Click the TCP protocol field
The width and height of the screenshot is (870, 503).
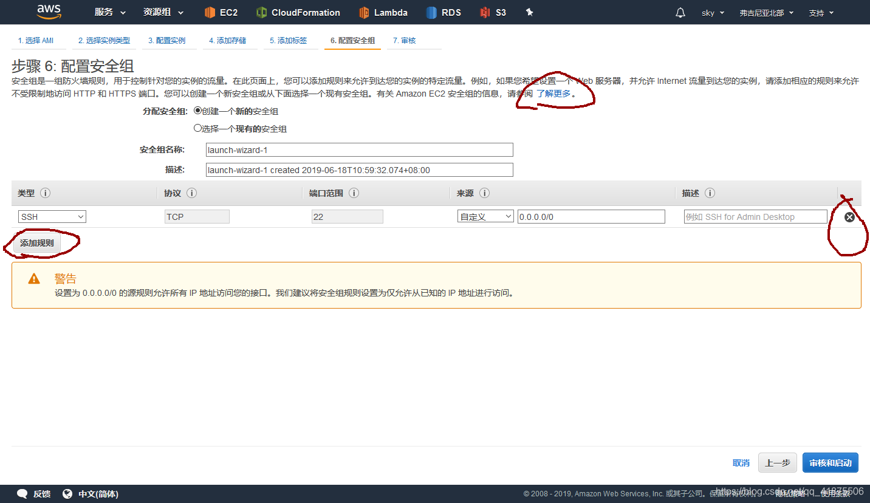(197, 217)
